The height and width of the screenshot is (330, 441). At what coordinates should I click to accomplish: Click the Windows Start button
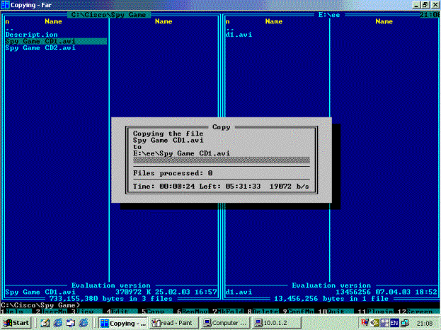click(16, 323)
